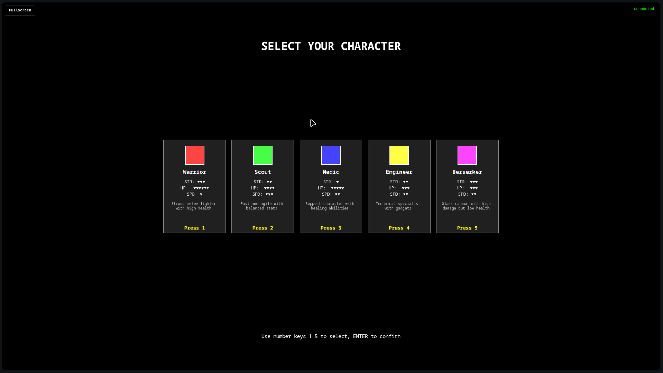
Task: Choose the yellow Engineer character square
Action: point(399,155)
